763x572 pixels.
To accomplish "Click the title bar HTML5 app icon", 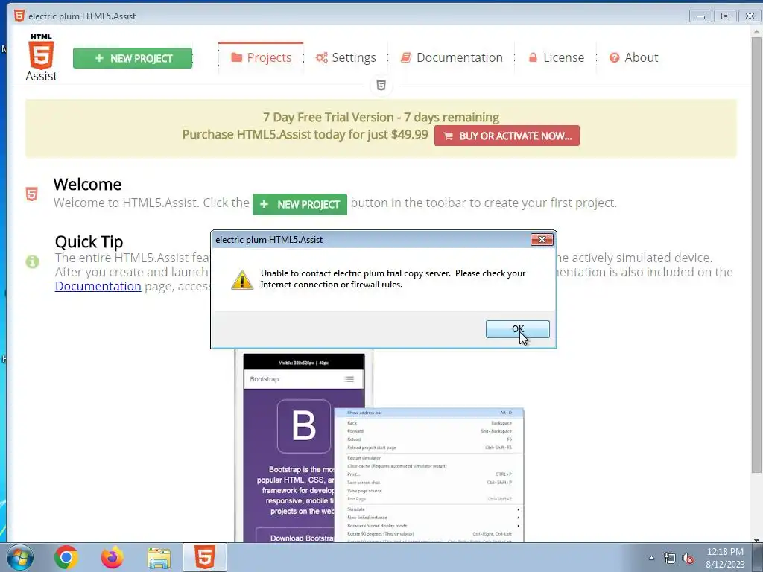I will click(19, 16).
